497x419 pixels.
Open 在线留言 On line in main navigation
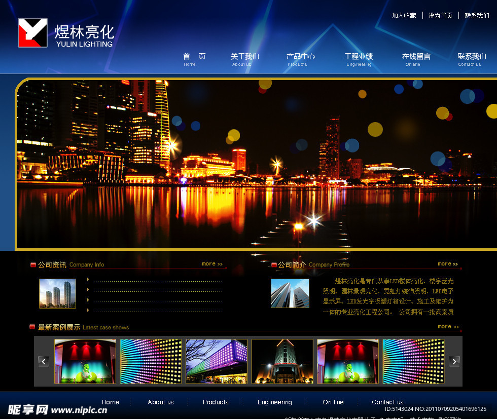(x=416, y=60)
